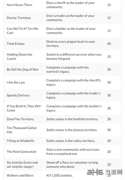Select 'The Next Generation' achievement name
The image size is (125, 180).
pos(21,152)
